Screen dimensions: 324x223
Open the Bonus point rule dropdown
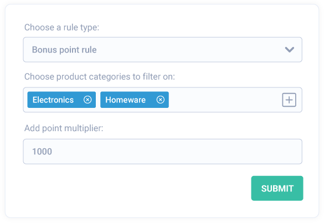(163, 50)
